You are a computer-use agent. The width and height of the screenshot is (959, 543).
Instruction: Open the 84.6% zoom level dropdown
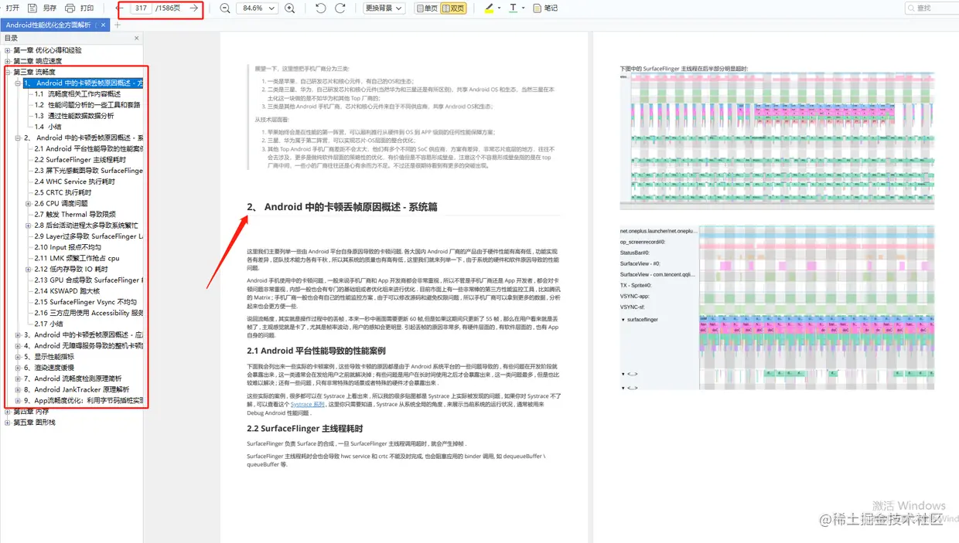click(257, 8)
